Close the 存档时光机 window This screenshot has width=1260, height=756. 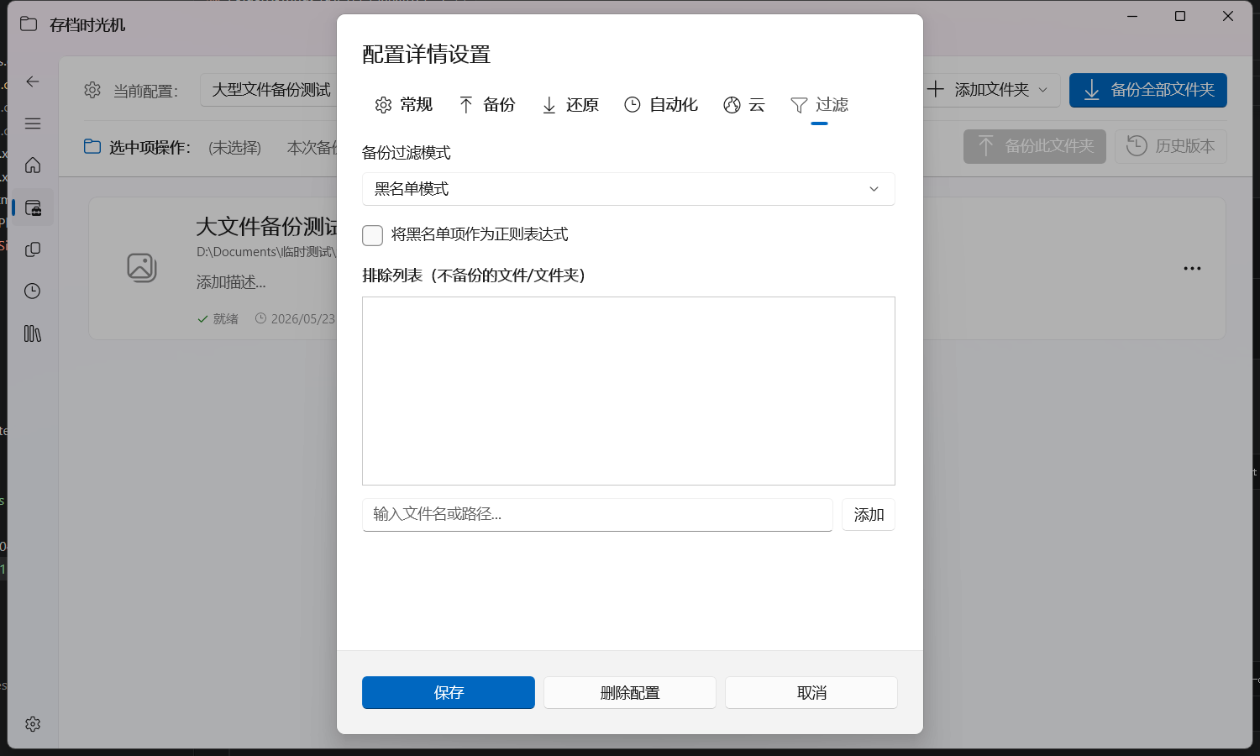point(1228,16)
